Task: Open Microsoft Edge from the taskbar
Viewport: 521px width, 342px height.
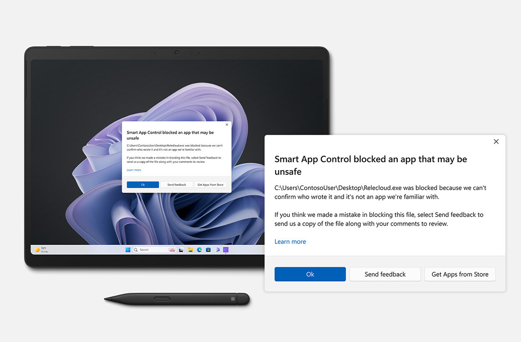Action: (x=199, y=250)
